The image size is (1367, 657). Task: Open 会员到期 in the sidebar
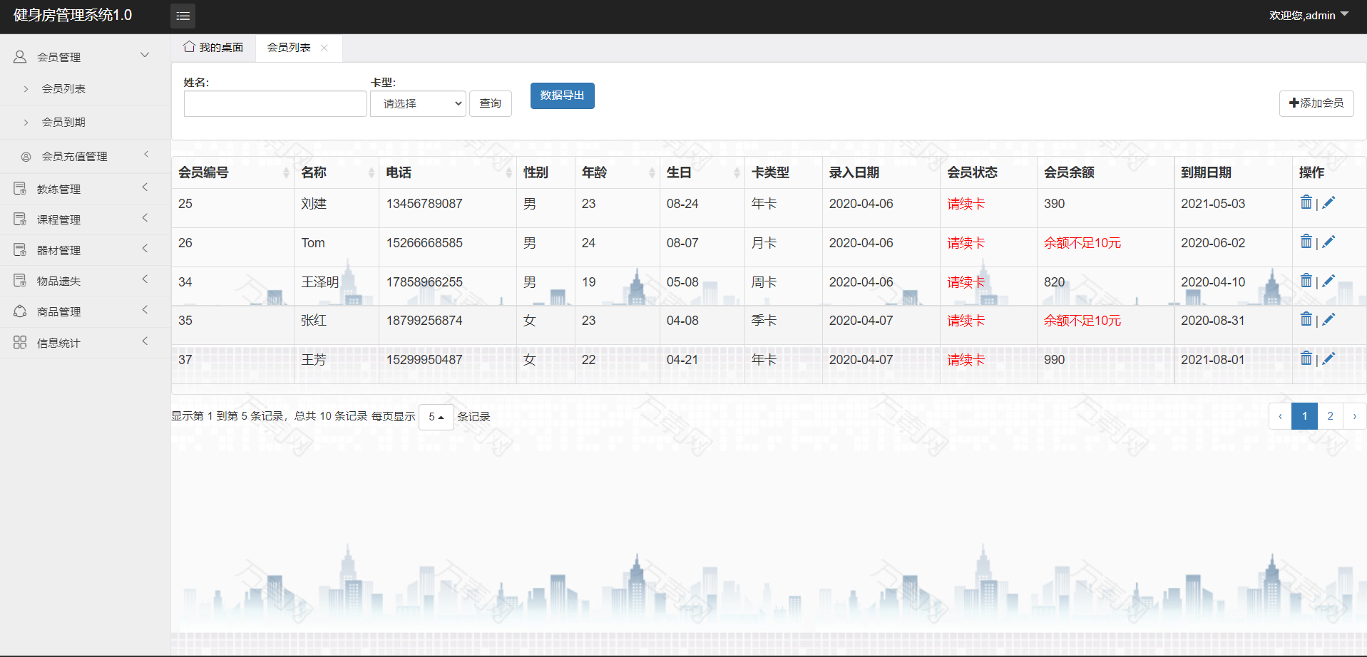(x=63, y=122)
